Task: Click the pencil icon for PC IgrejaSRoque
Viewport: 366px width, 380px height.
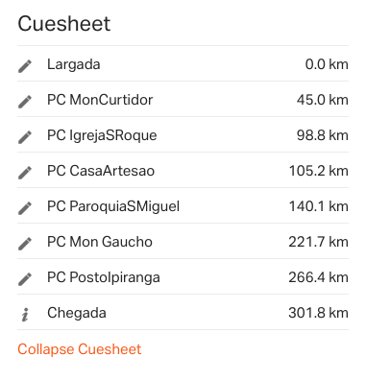Action: (x=25, y=137)
